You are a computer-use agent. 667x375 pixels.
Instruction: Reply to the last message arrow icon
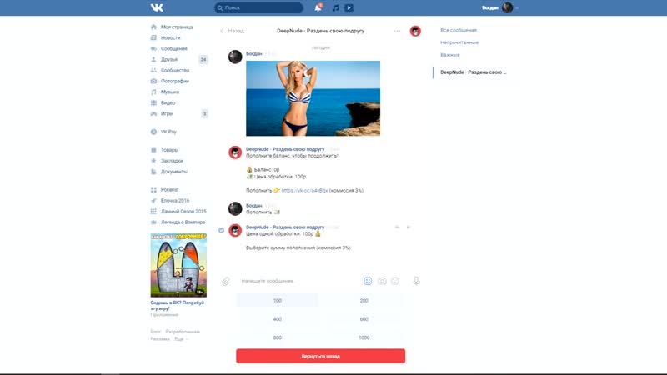(x=397, y=227)
